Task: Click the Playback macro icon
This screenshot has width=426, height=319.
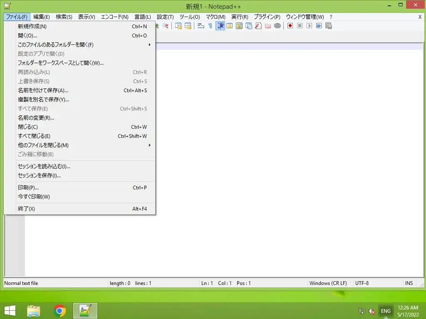Action: point(309,26)
